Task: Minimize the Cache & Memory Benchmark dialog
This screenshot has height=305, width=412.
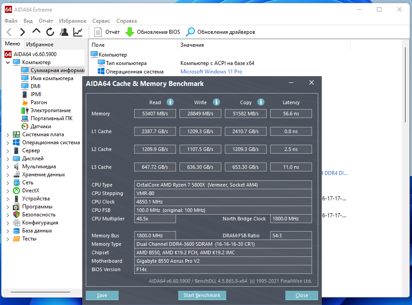Action: (291, 83)
